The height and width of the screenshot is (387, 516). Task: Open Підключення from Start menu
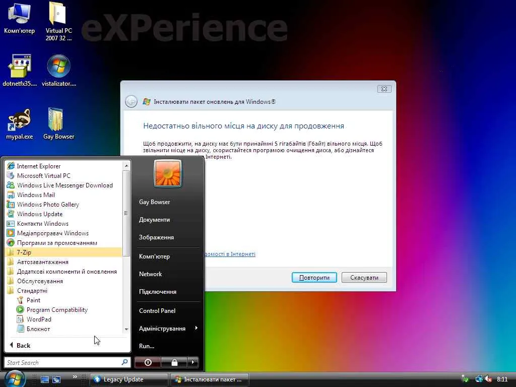168,292
